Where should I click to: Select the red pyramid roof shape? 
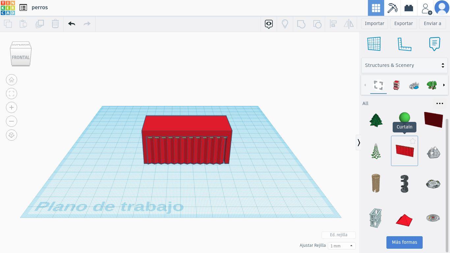tap(404, 220)
